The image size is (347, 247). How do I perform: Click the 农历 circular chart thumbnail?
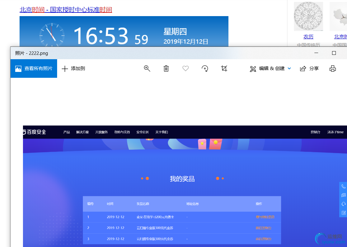click(308, 16)
